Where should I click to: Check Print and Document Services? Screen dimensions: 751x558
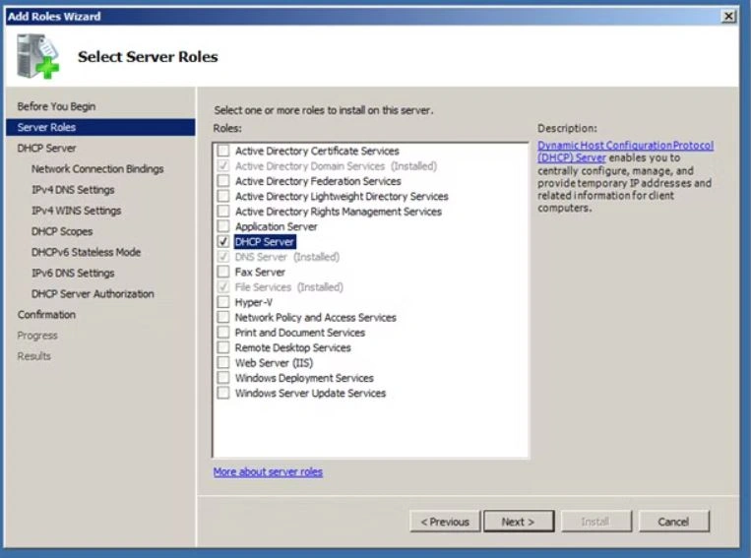click(x=223, y=332)
